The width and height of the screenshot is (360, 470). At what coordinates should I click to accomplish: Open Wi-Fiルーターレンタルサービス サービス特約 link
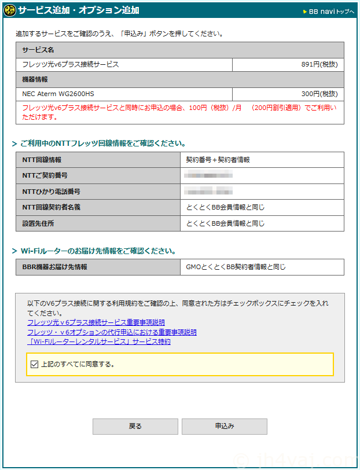98,342
